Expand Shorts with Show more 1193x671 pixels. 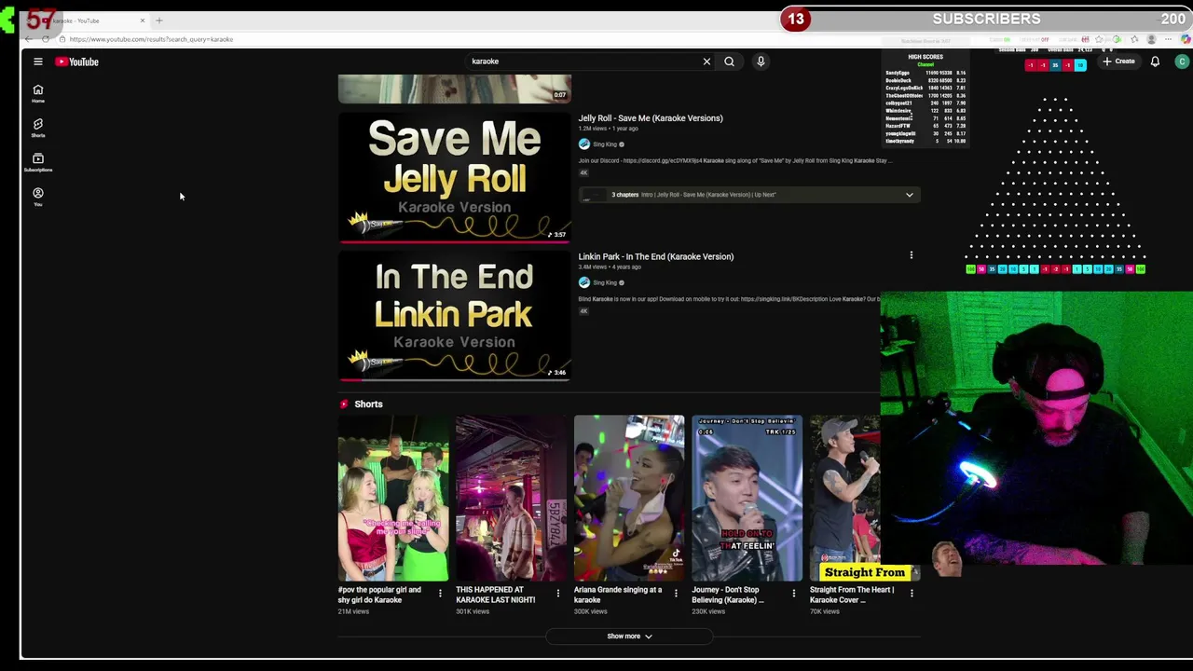(629, 637)
